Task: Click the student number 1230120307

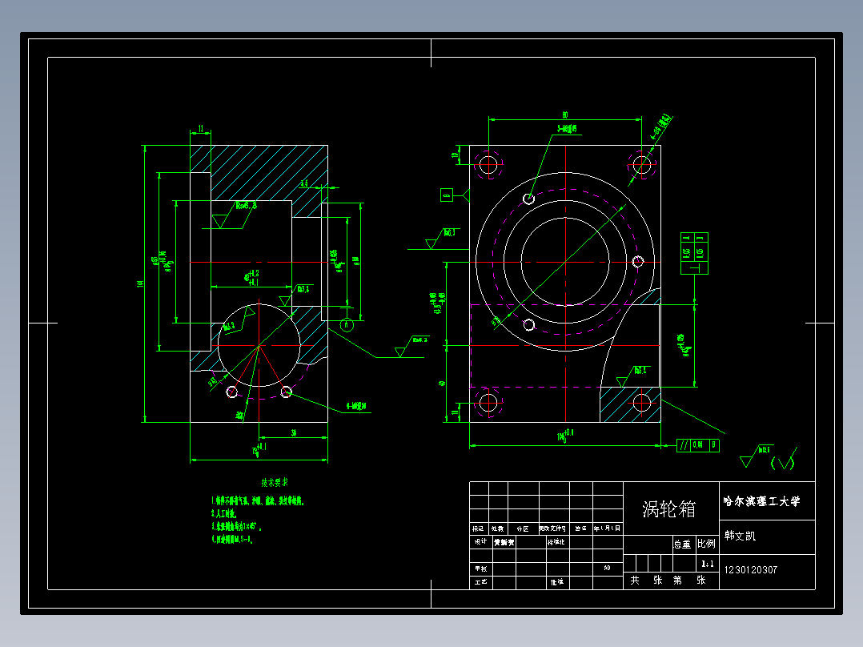Action: click(751, 570)
